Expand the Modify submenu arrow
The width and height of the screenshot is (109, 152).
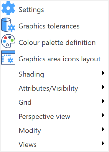point(103,129)
